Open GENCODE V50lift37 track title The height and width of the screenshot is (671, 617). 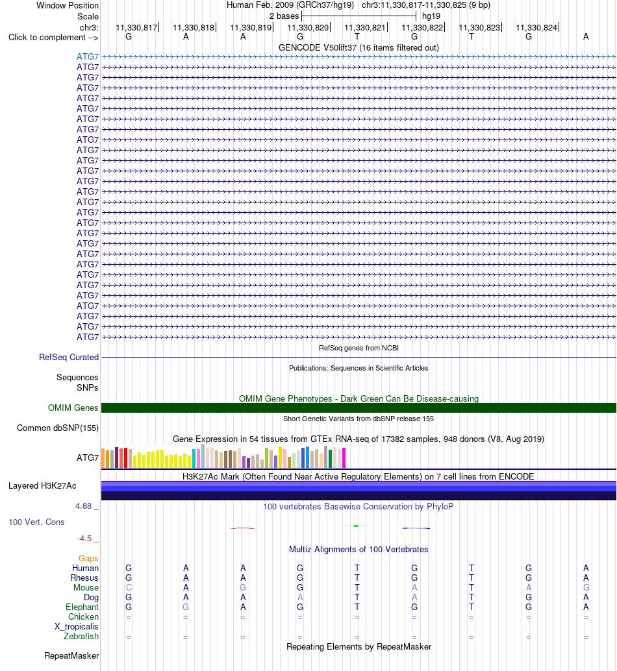(359, 47)
